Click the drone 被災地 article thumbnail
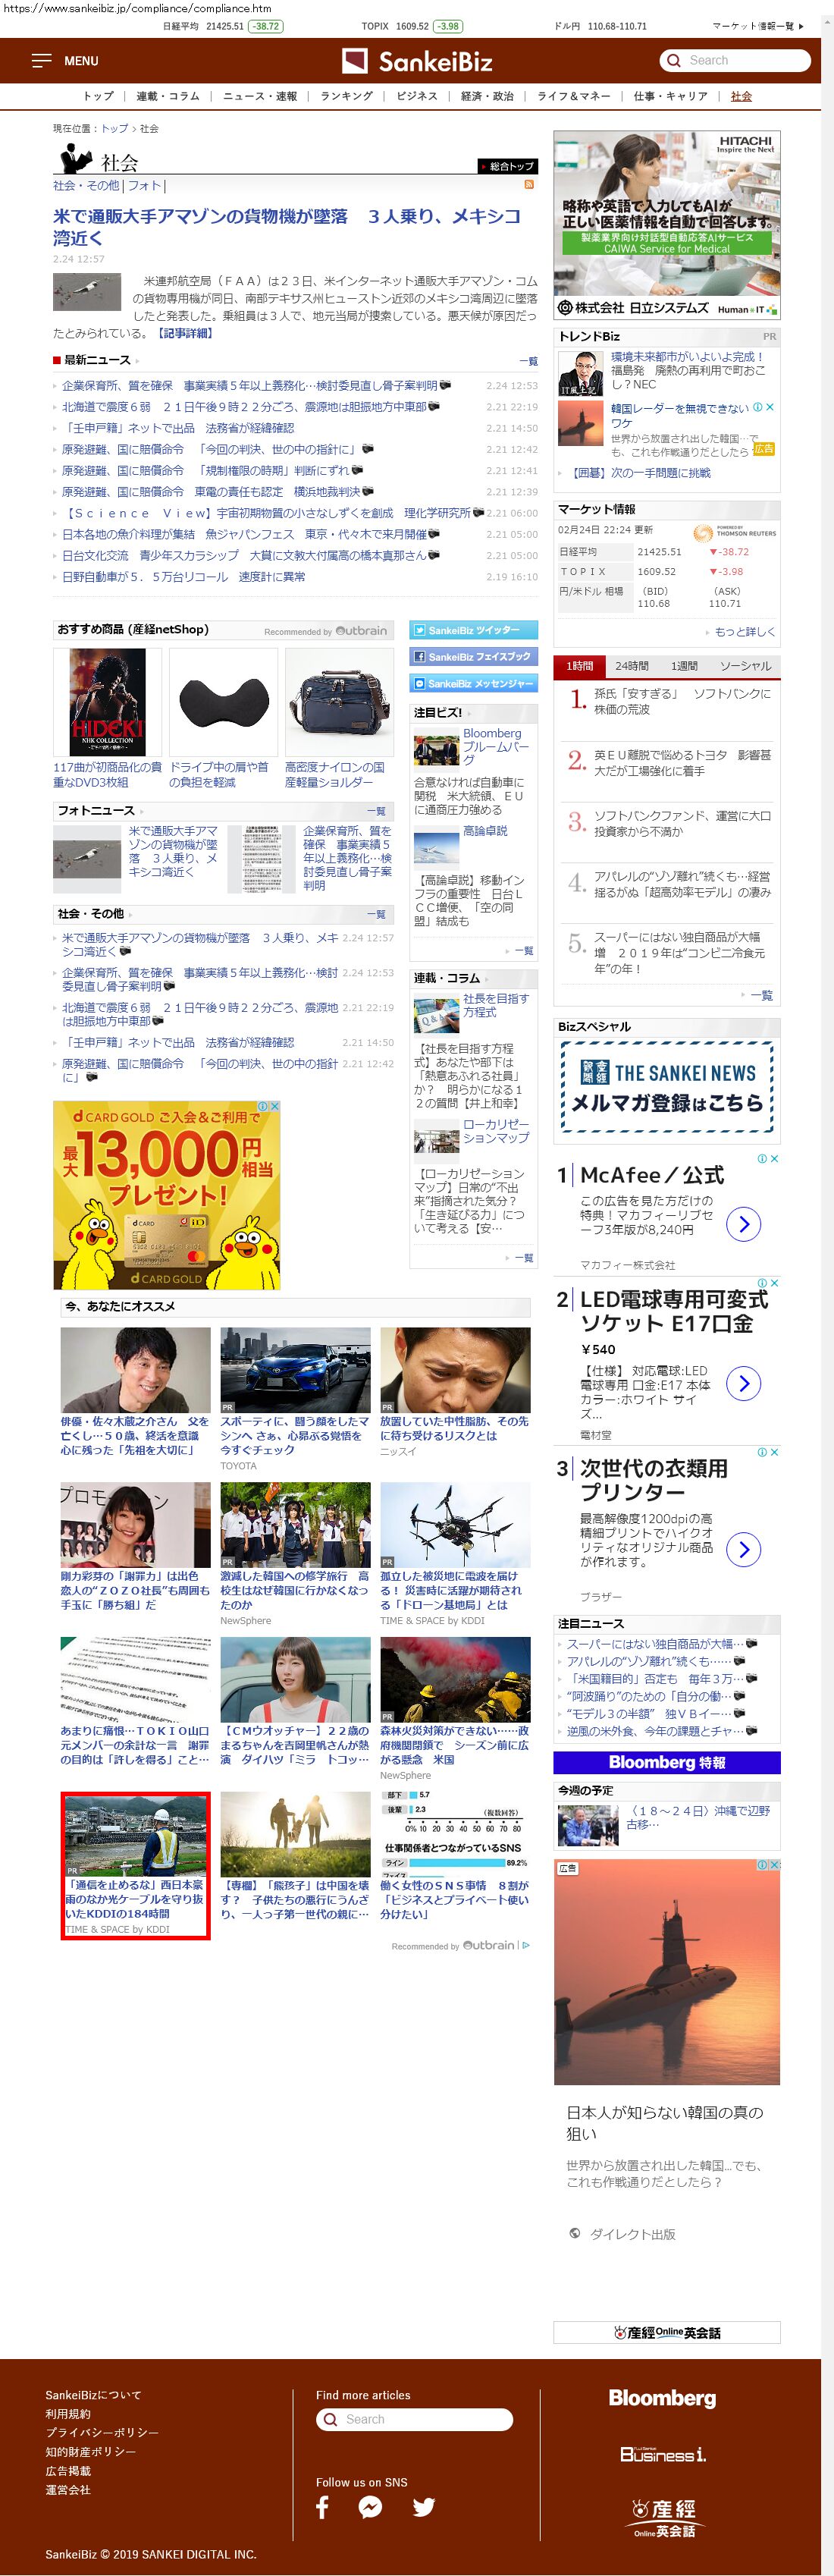This screenshot has height=2576, width=834. [455, 1525]
